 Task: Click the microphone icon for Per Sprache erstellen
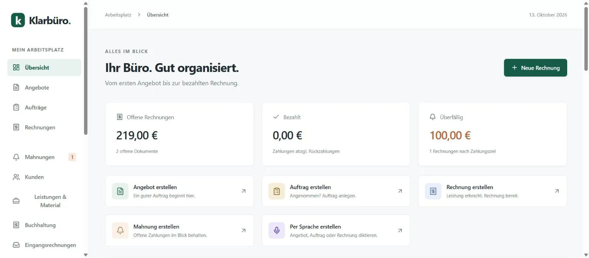click(x=277, y=230)
